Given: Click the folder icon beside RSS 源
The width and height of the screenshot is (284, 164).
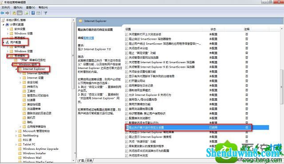Looking at the screenshot, I should (20, 140).
